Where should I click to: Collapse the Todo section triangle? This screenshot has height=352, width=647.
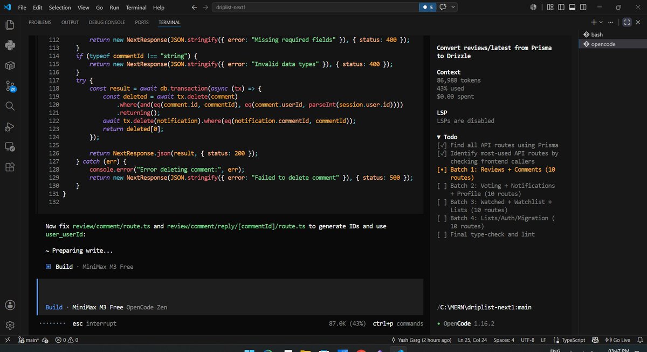[439, 137]
